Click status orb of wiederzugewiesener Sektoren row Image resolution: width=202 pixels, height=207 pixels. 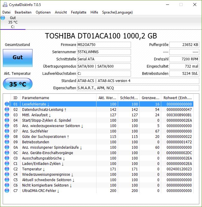click(x=7, y=126)
